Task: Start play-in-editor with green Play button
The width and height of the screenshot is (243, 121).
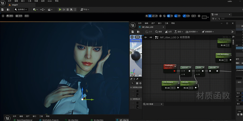Action: click(60, 10)
